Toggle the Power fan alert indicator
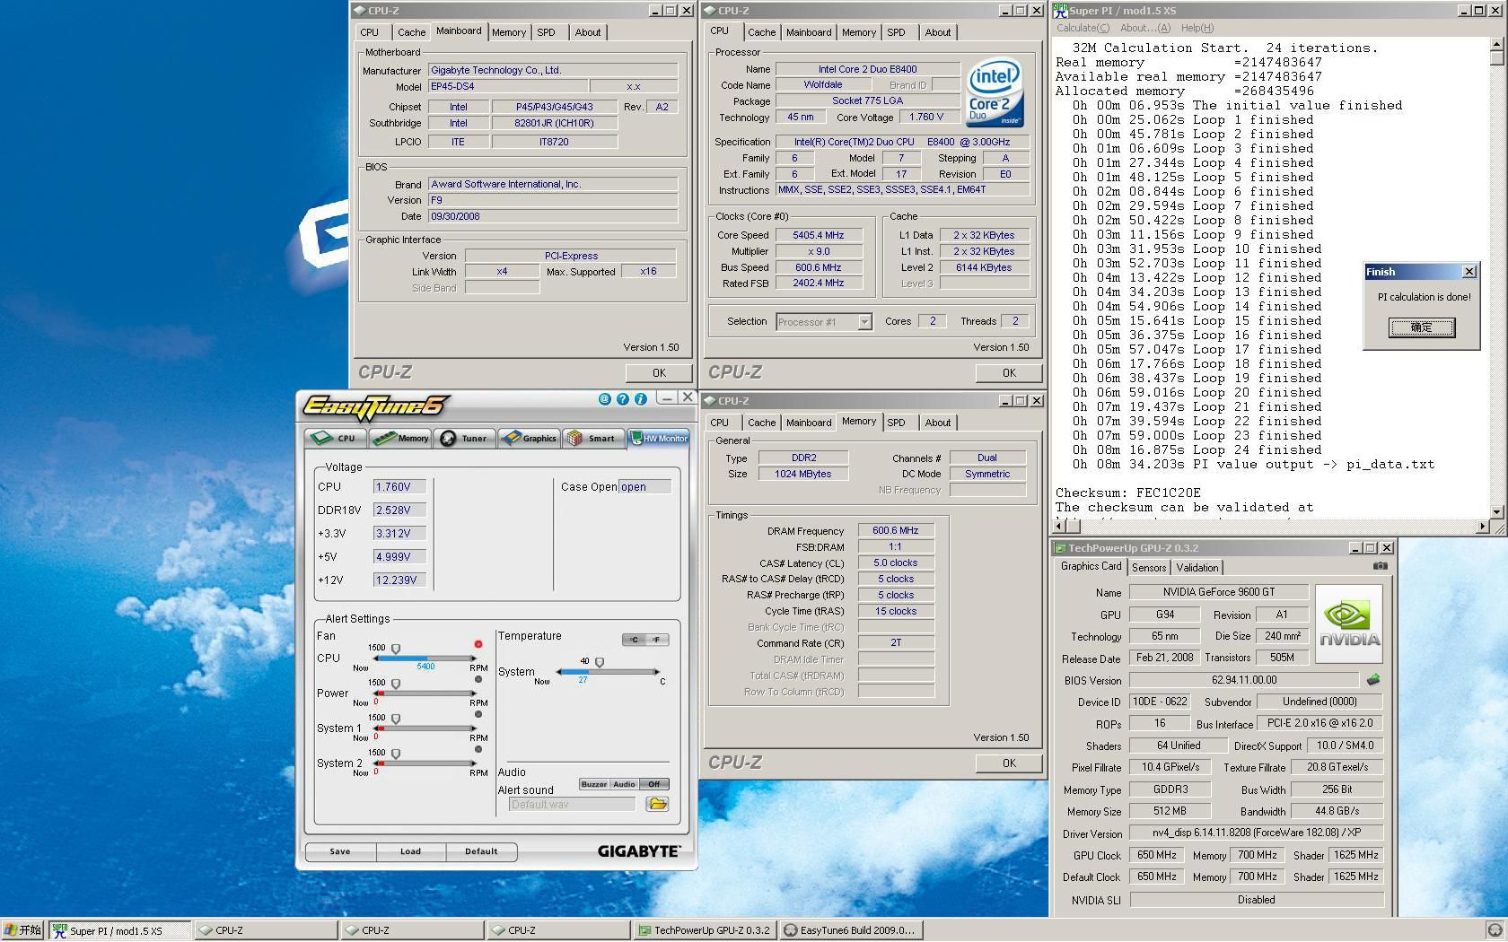Screen dimensions: 1508x942 [x=478, y=679]
